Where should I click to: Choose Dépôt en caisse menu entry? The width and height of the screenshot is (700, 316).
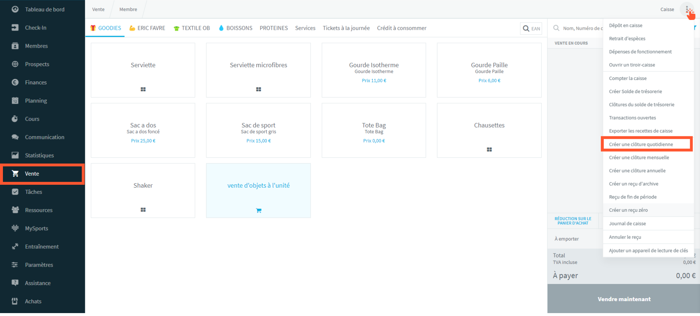pos(648,25)
